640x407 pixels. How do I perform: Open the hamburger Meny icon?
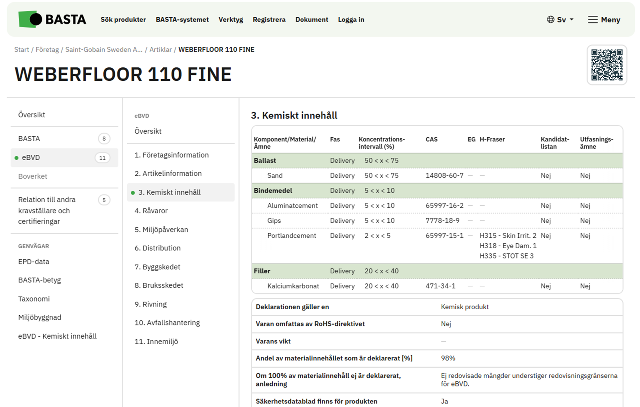click(x=593, y=20)
